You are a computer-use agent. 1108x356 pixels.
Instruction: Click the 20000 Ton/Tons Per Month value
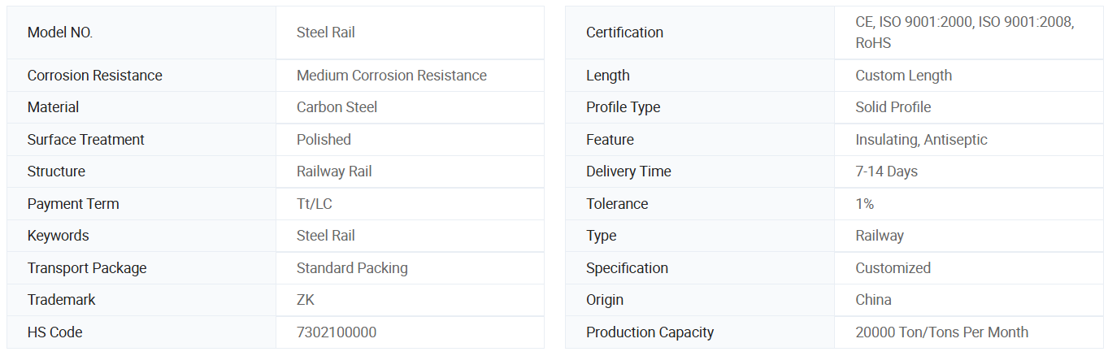pos(941,332)
